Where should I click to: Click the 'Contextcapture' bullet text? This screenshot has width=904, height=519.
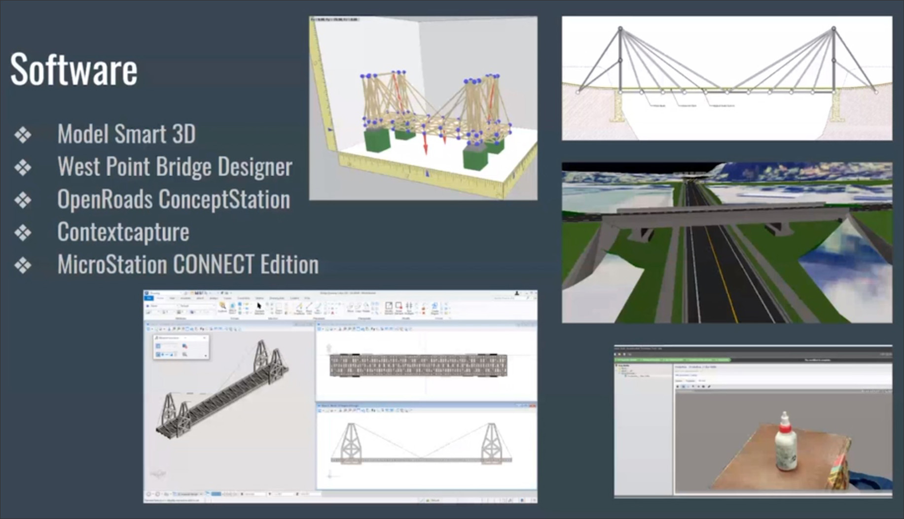(x=123, y=232)
